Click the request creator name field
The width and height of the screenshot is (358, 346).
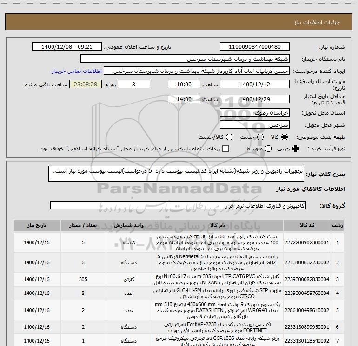point(197,71)
